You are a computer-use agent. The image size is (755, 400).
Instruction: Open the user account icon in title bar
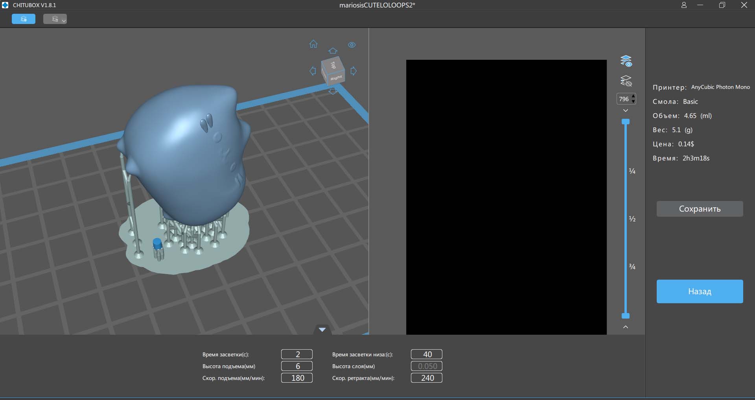point(684,5)
